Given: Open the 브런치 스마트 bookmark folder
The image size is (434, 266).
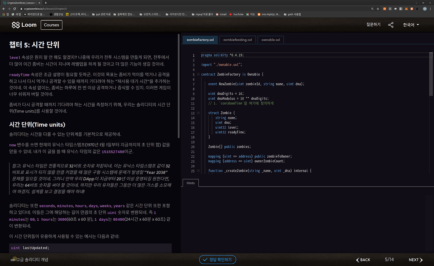Looking at the screenshot, I should (150, 14).
